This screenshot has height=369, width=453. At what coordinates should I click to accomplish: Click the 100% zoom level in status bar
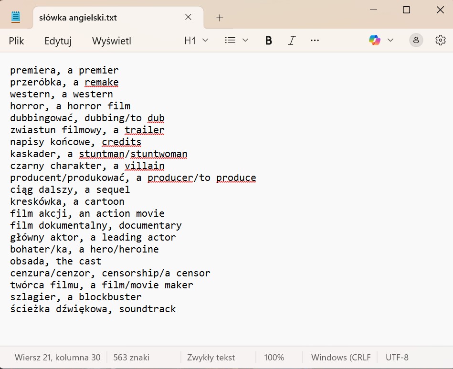pos(274,358)
